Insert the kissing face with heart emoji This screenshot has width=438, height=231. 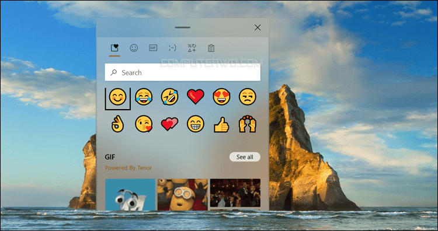[x=144, y=124]
